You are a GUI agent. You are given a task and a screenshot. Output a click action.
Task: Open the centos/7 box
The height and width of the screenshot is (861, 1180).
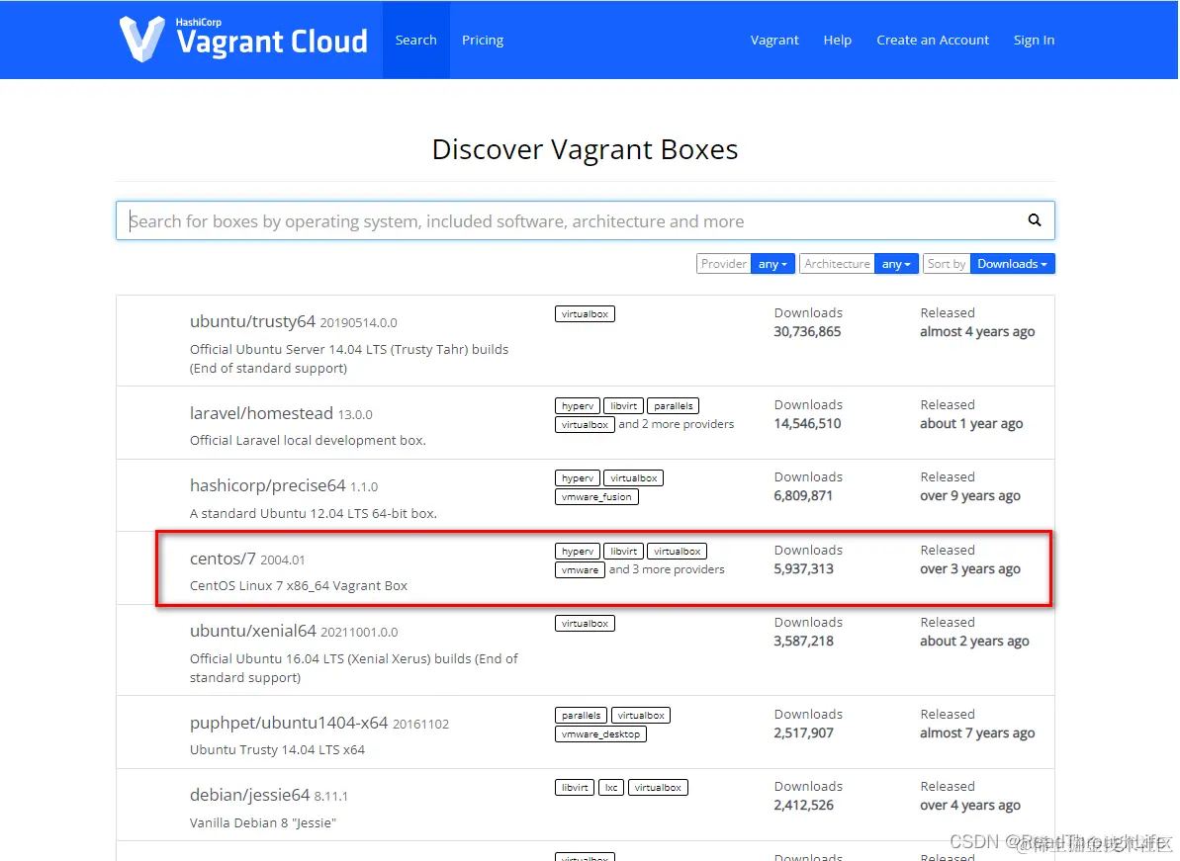[x=223, y=558]
